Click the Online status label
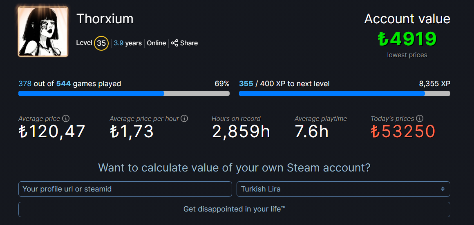474x225 pixels. pos(157,43)
